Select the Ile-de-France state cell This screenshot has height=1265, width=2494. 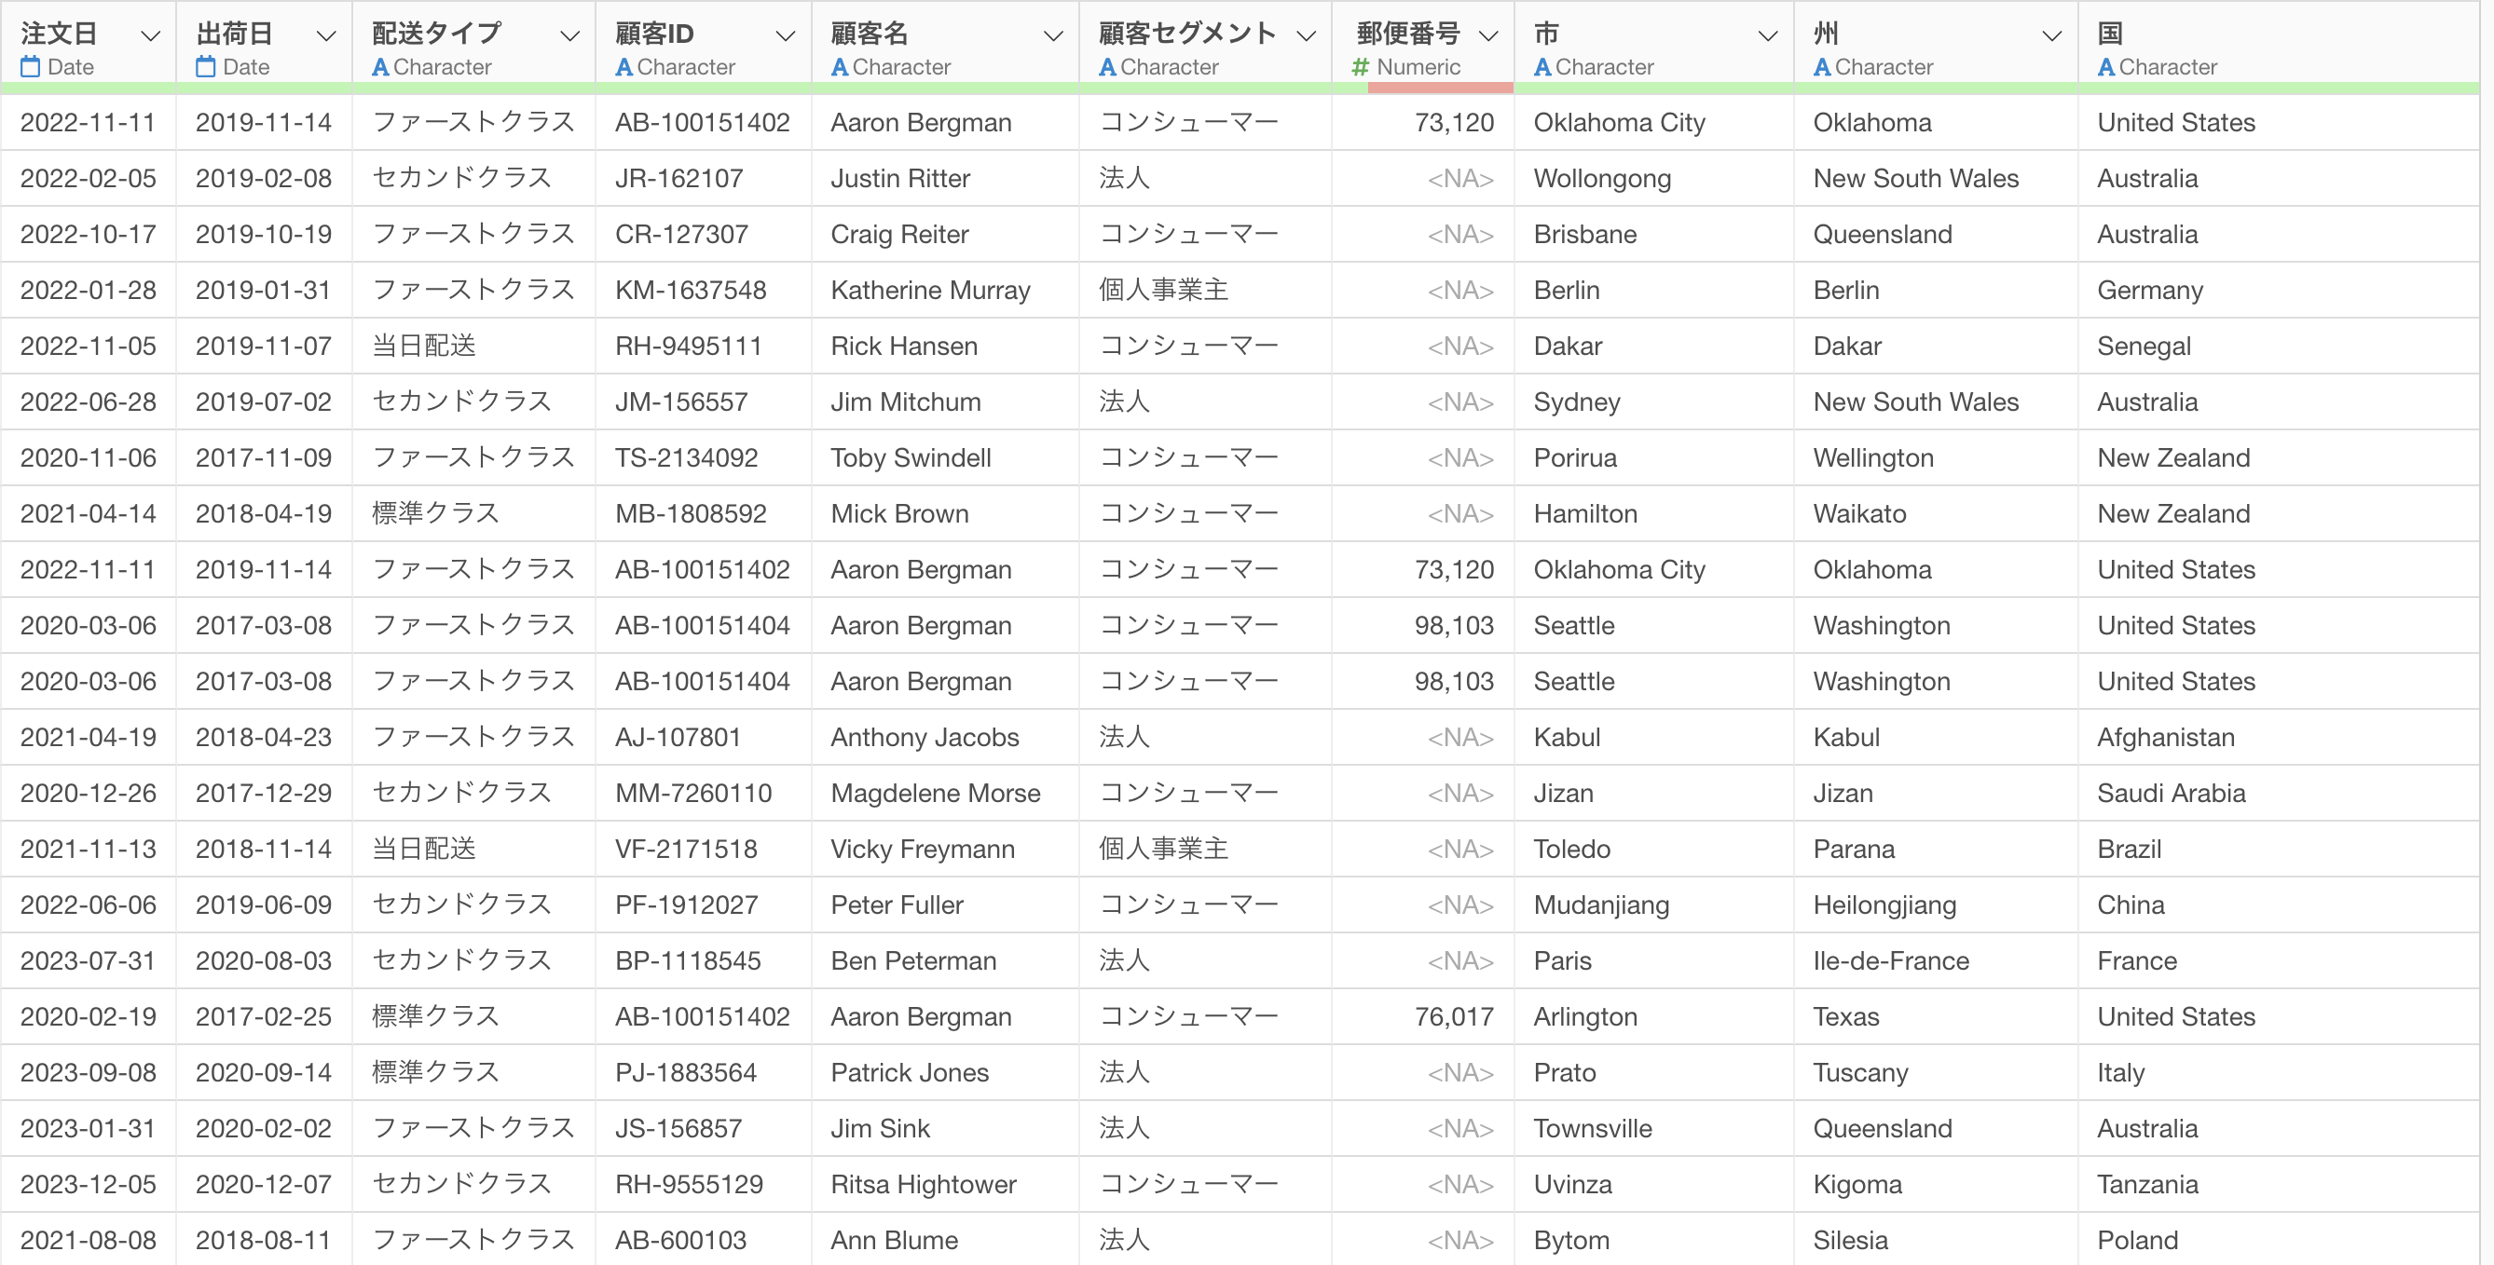tap(1890, 961)
